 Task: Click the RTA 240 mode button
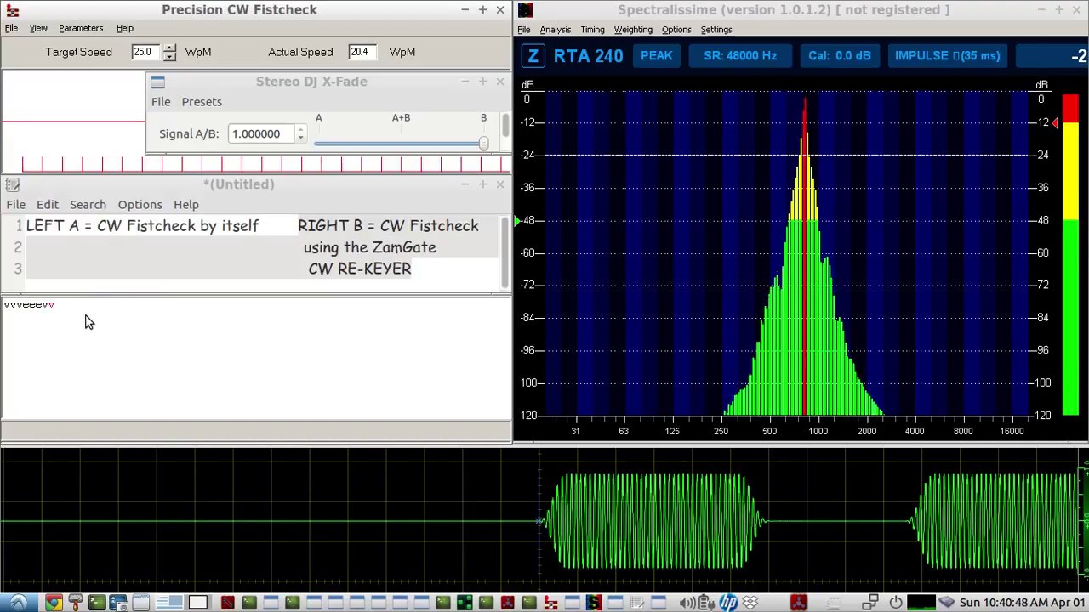pyautogui.click(x=588, y=56)
